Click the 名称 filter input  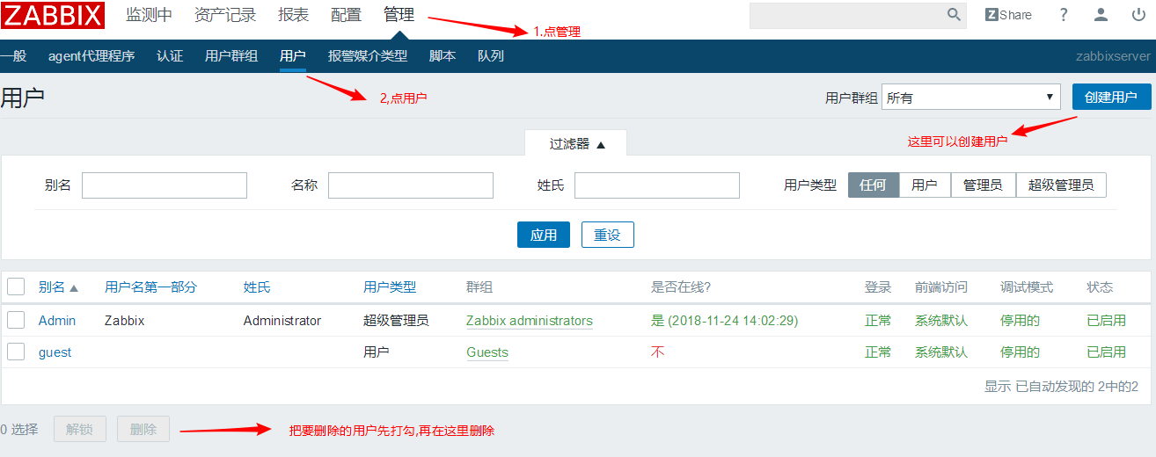click(411, 185)
